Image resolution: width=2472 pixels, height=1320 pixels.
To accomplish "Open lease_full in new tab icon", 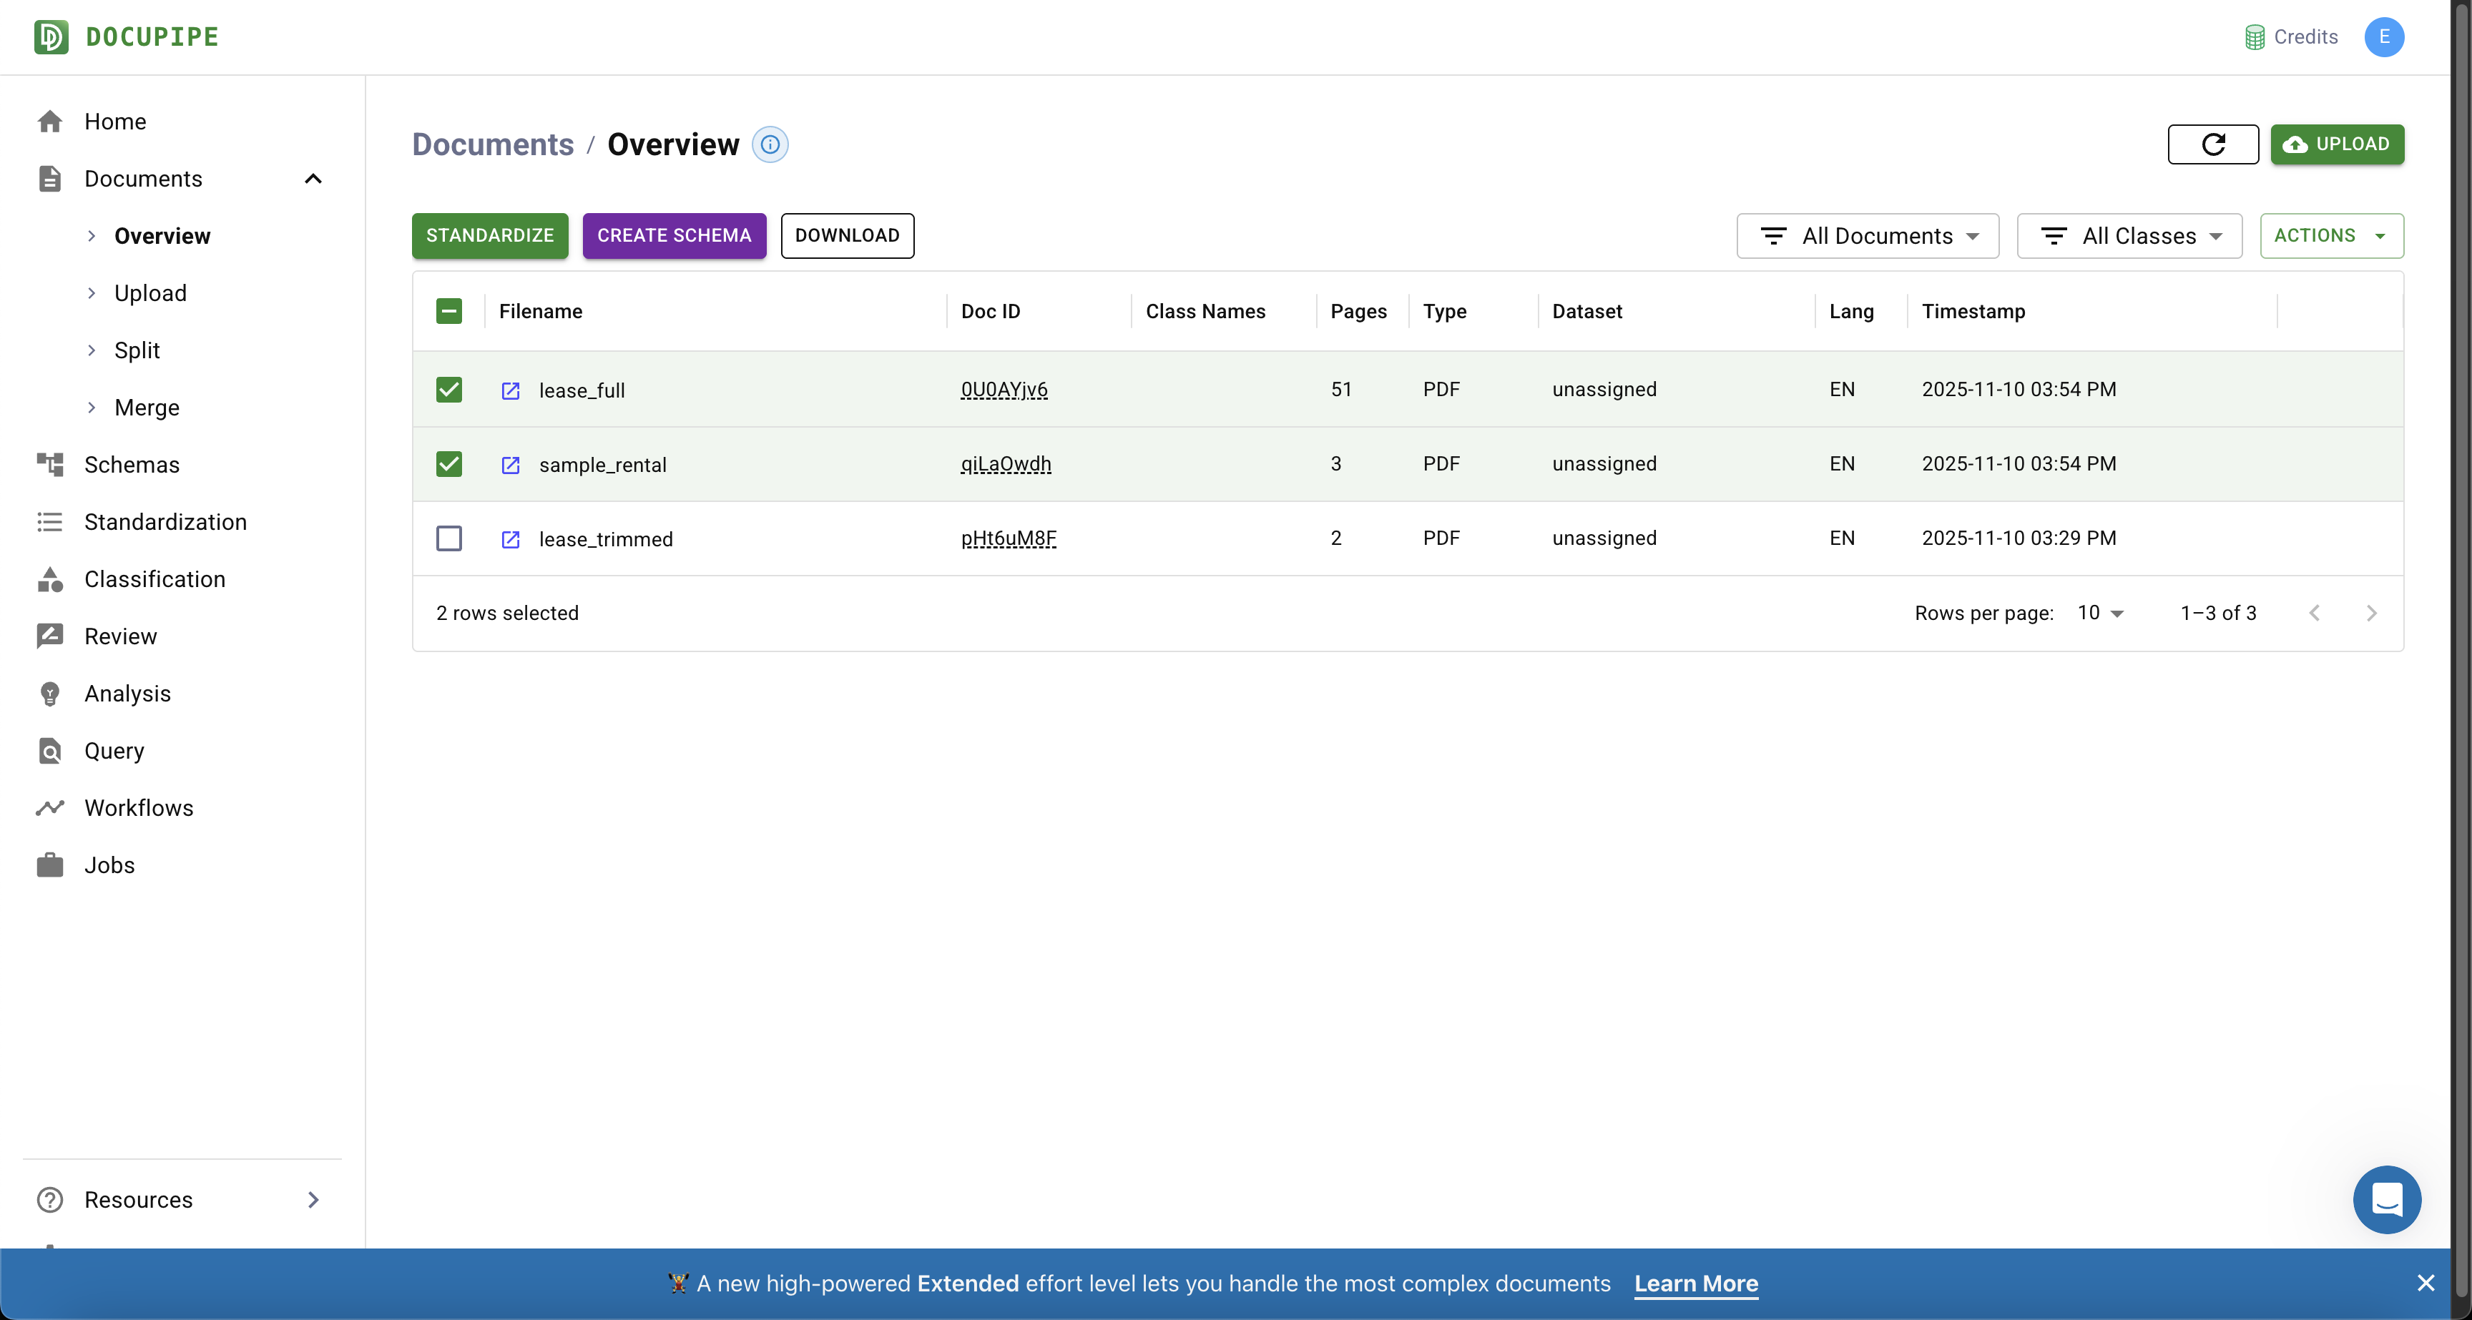I will pyautogui.click(x=511, y=390).
